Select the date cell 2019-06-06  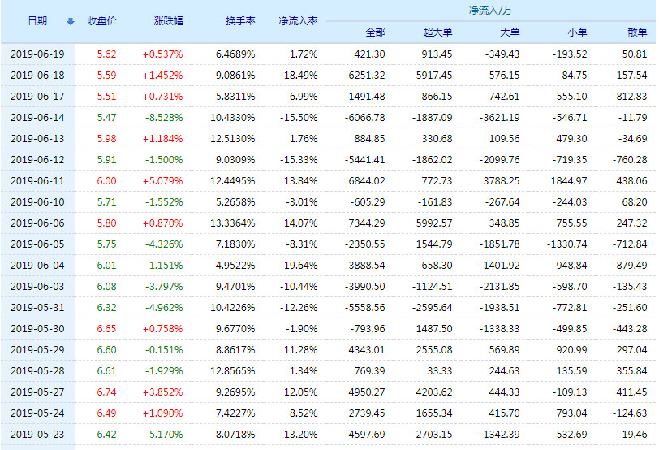(x=37, y=223)
